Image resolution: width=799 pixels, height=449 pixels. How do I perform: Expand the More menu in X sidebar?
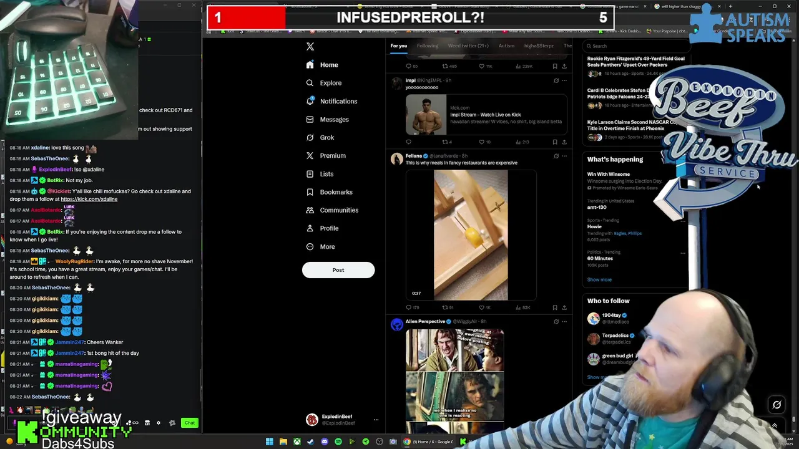[320, 246]
